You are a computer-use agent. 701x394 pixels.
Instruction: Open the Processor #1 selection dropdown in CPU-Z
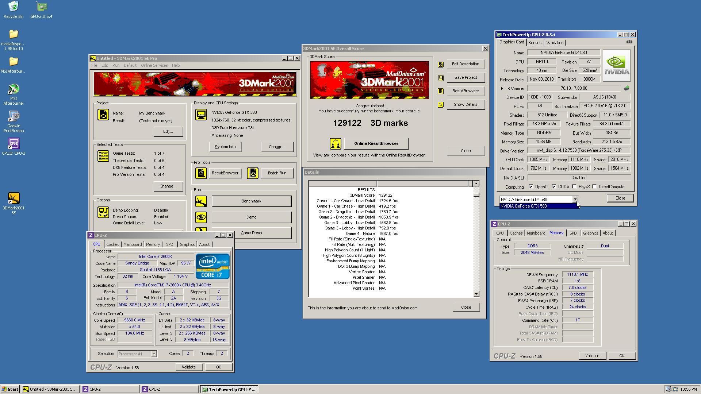[x=154, y=354]
